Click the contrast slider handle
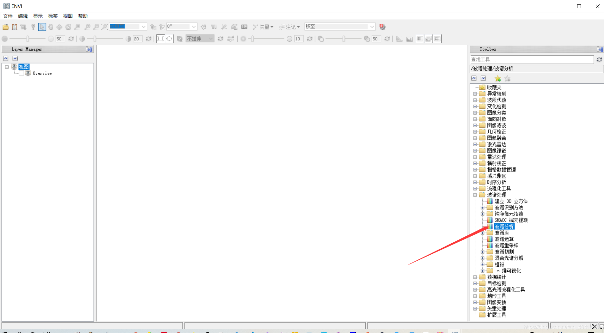 tap(95, 39)
